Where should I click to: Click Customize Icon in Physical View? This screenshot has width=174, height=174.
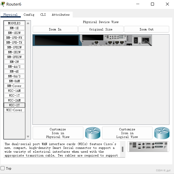click(x=58, y=133)
